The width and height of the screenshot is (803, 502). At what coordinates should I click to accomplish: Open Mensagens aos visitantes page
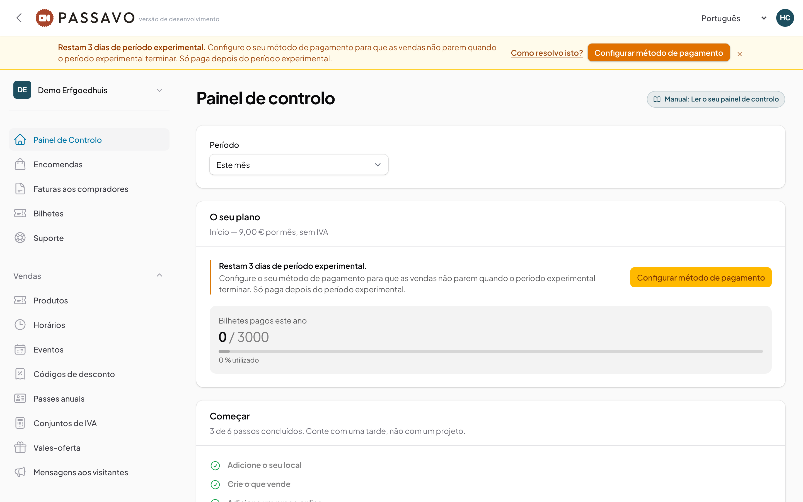pos(89,472)
